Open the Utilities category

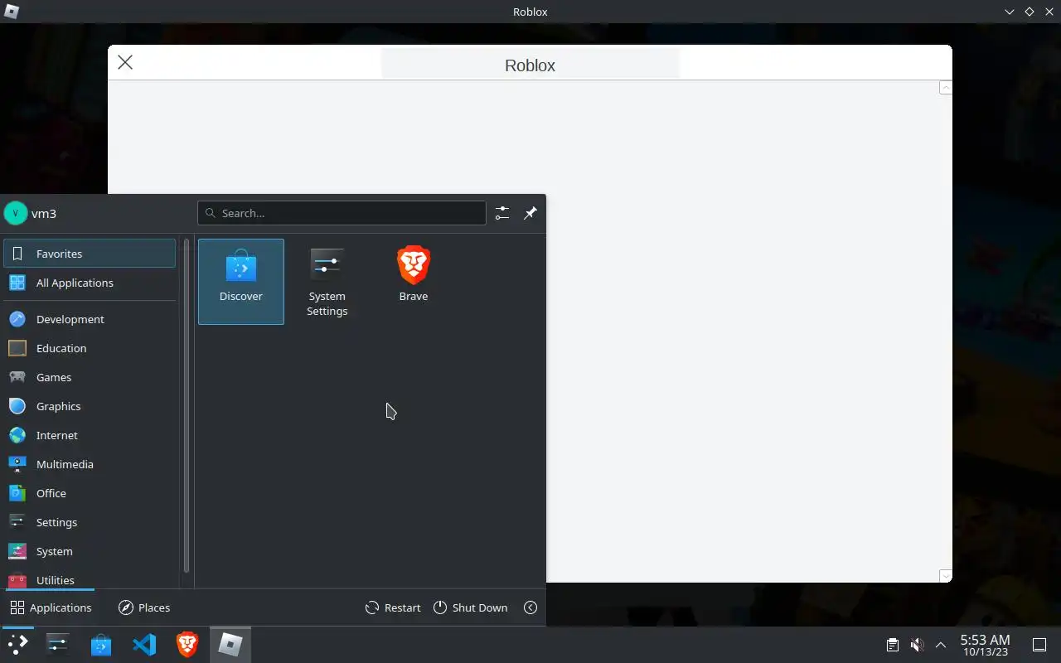[x=90, y=578]
